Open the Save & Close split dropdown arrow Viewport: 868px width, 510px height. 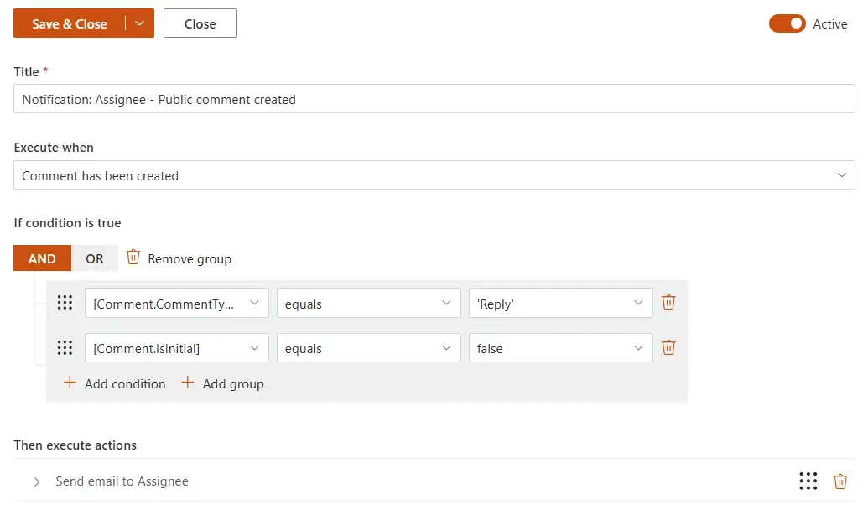coord(139,23)
